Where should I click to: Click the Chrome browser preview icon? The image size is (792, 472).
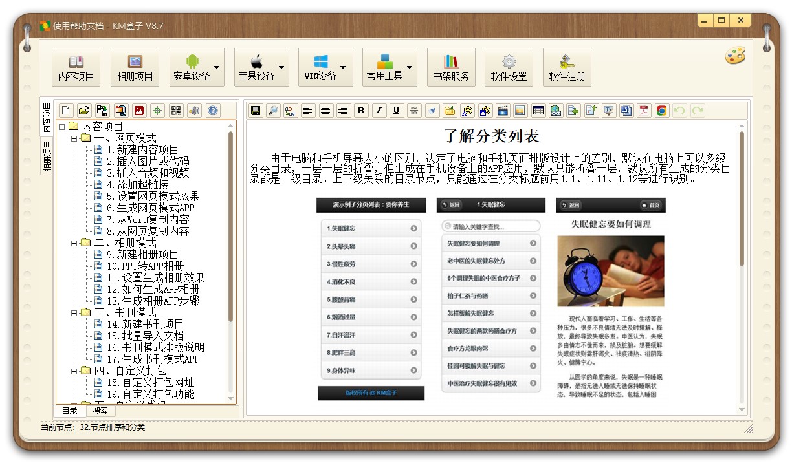(661, 111)
